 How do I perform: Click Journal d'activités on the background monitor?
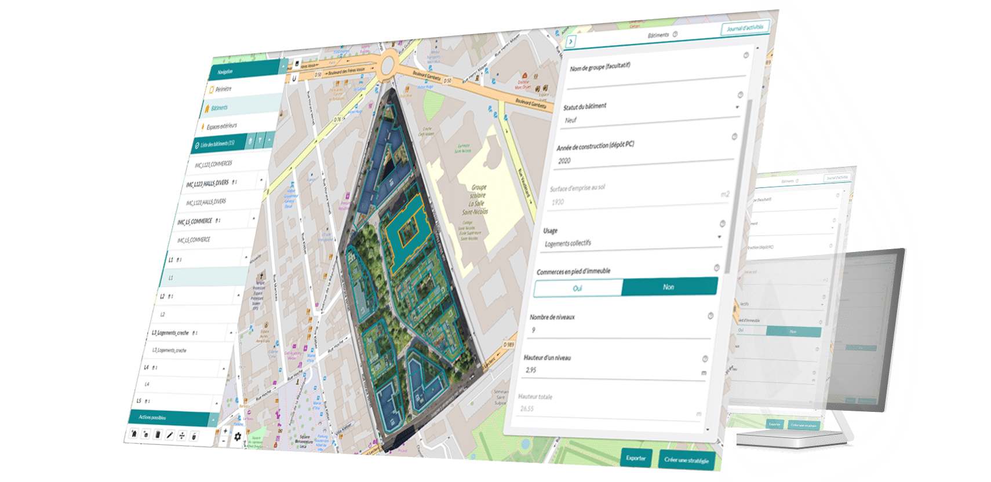[837, 177]
